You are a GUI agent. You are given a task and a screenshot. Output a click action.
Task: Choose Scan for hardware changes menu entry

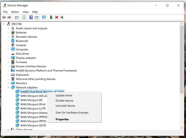click(x=75, y=113)
